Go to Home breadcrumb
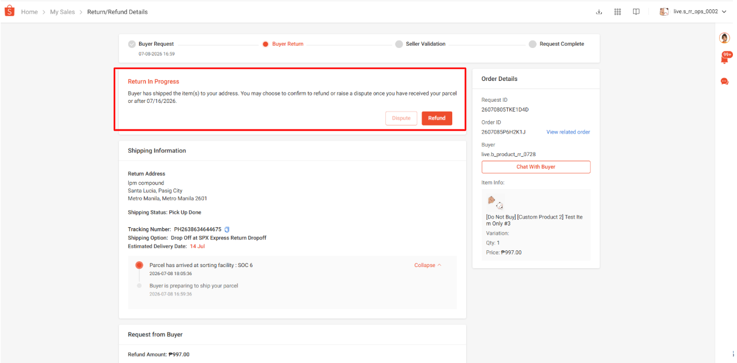The image size is (737, 363). click(x=29, y=12)
